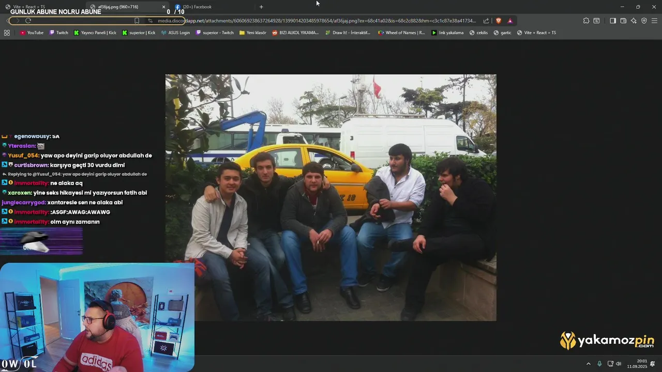Show hidden system tray icons chevron
662x372 pixels.
[588, 364]
